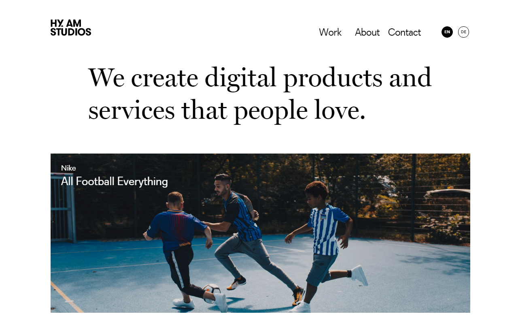Image resolution: width=518 pixels, height=316 pixels.
Task: Click the Nike client label
Action: (x=68, y=168)
